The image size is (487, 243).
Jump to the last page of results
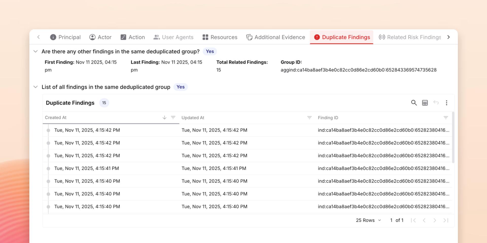tap(446, 220)
